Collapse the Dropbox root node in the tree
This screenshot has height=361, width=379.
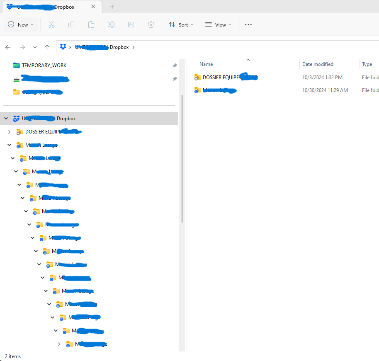click(x=6, y=118)
